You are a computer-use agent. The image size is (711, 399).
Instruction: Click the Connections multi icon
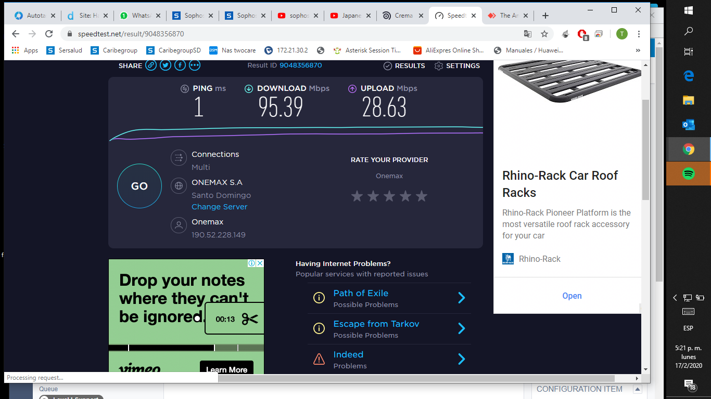point(179,158)
